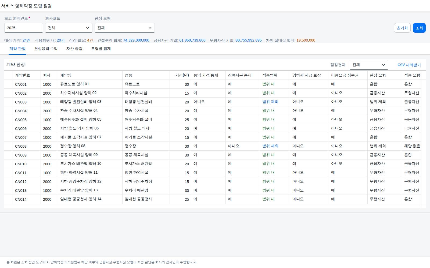
Task: Click contract name 하수처리시설 양허 02
Action: pos(78,93)
